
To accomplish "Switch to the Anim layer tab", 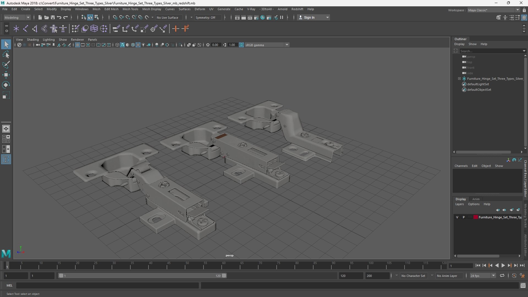I will tap(476, 199).
